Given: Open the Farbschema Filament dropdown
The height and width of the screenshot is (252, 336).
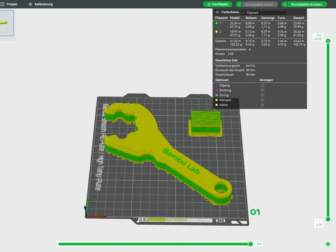Looking at the screenshot, I should [x=264, y=13].
